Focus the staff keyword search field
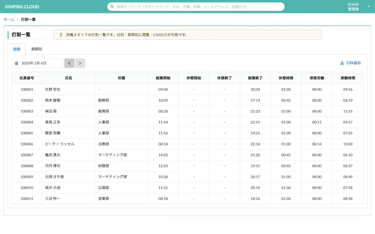 (x=197, y=7)
